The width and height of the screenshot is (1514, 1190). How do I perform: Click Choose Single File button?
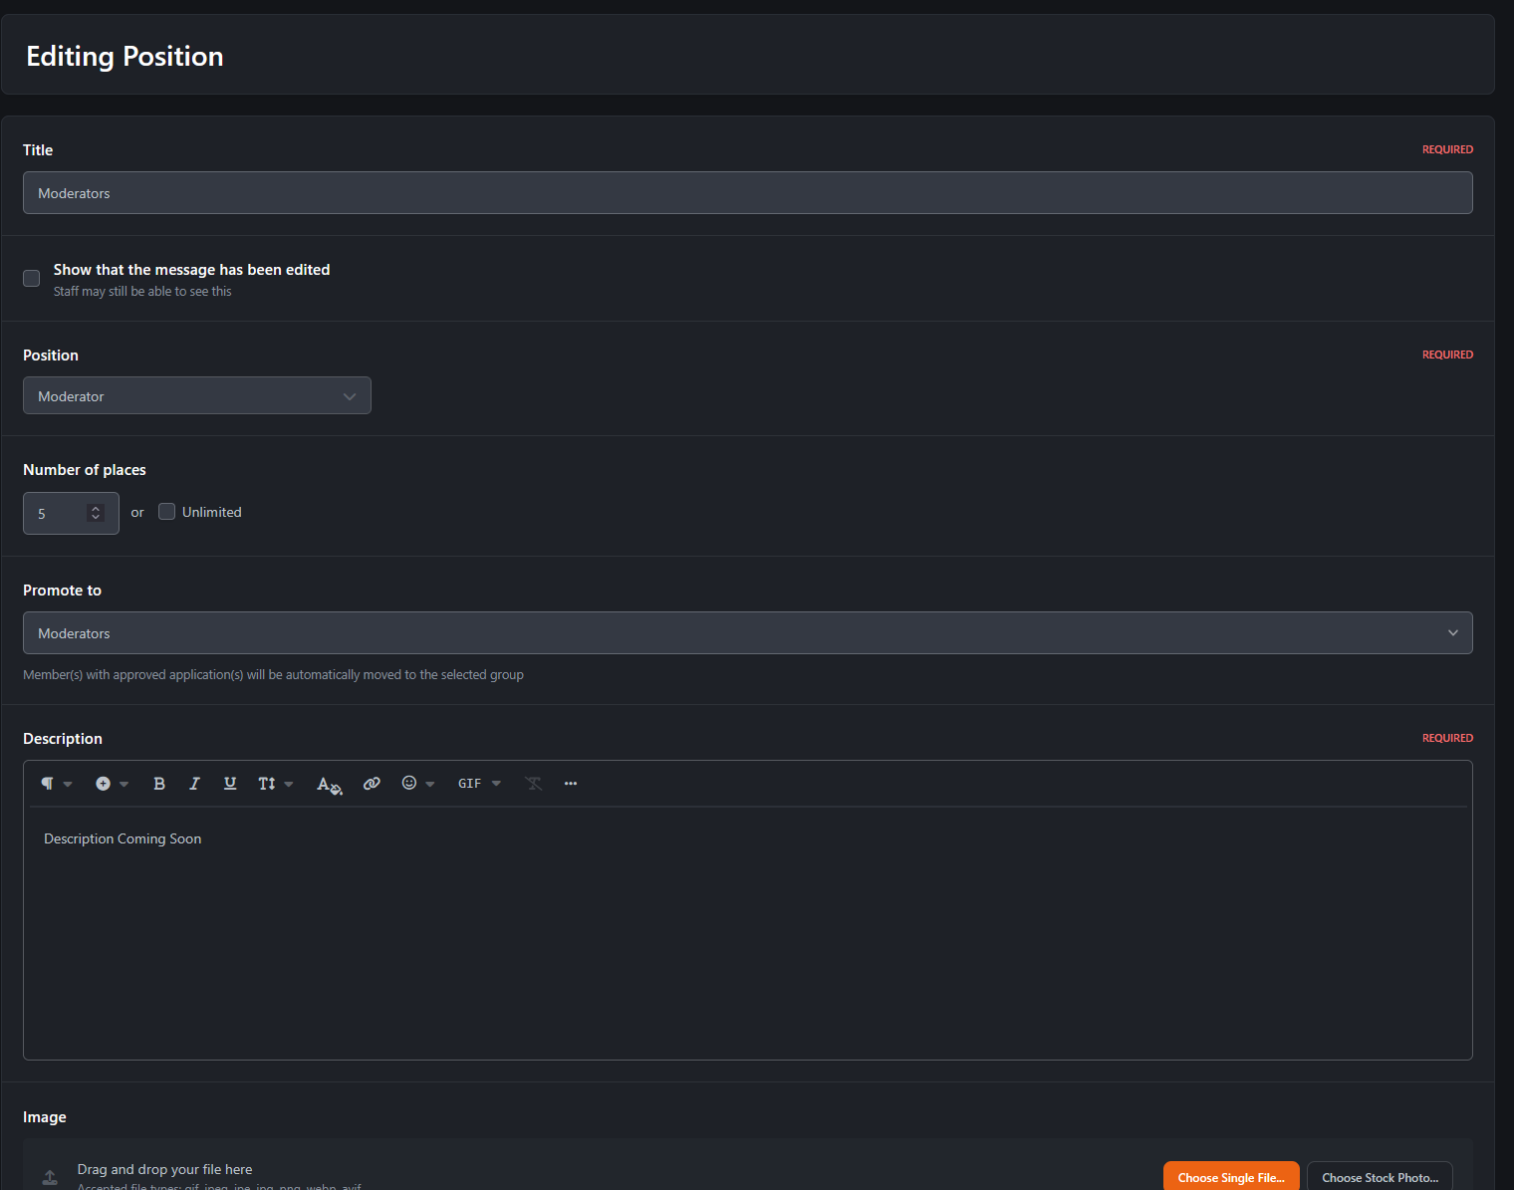pyautogui.click(x=1231, y=1176)
